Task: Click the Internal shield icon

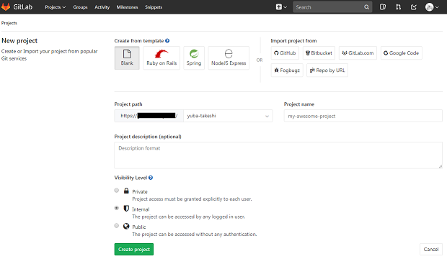Action: pos(126,209)
